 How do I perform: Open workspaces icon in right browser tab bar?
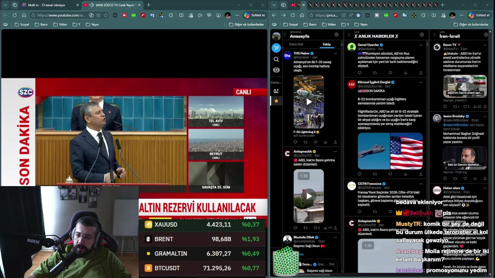pyautogui.click(x=283, y=5)
